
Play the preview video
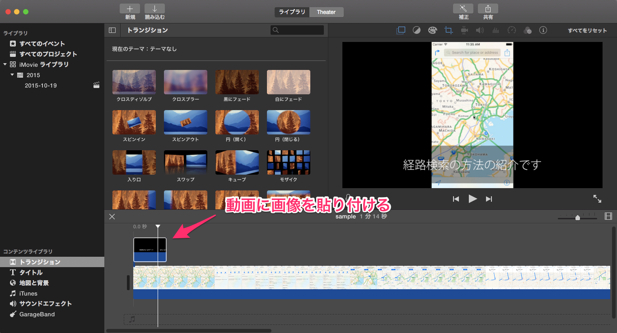click(x=472, y=199)
